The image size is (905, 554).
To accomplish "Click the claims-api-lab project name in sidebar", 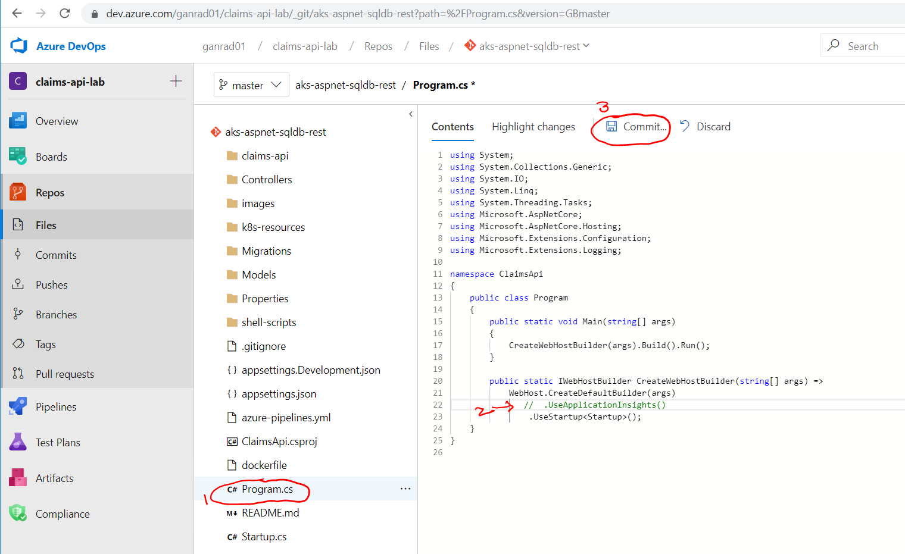I will click(x=70, y=82).
